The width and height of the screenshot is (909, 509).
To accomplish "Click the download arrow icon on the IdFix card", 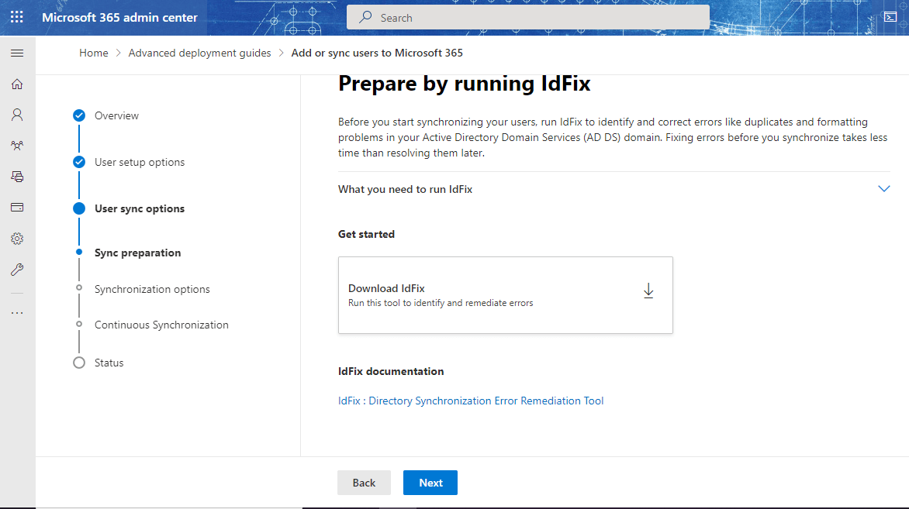I will click(x=648, y=291).
